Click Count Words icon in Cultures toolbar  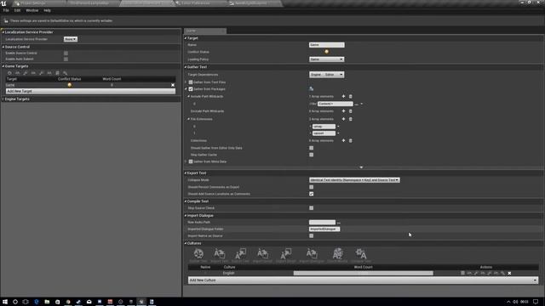pos(337,254)
